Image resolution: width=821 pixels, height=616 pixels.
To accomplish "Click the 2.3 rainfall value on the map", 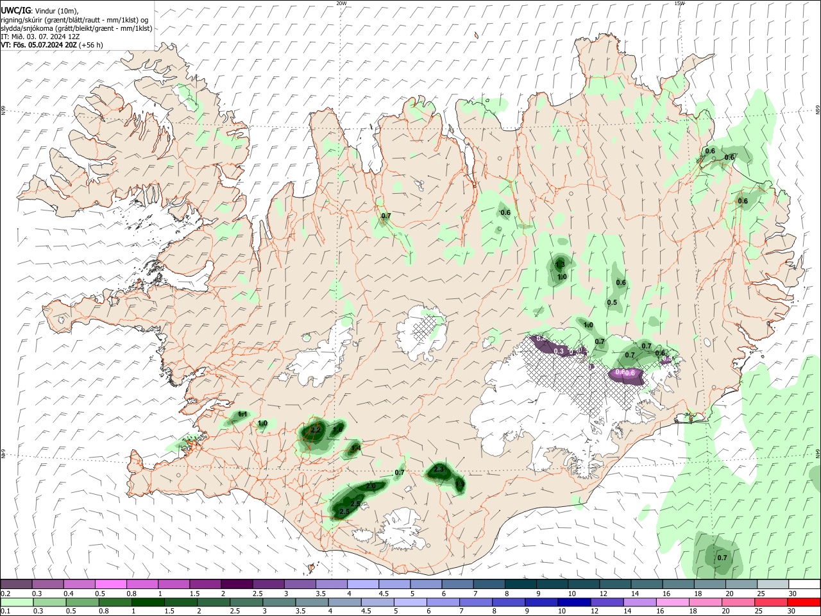I will [439, 470].
